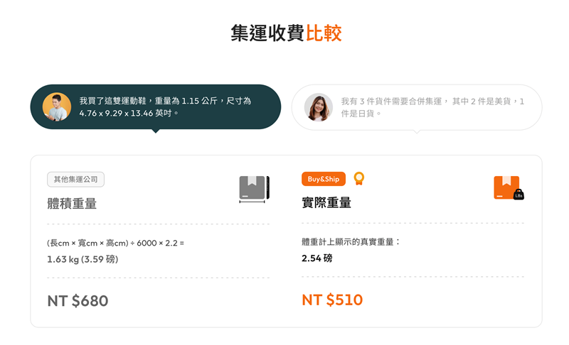
Task: Switch to the 3-parcel consolidation scenario tab
Action: [x=417, y=107]
